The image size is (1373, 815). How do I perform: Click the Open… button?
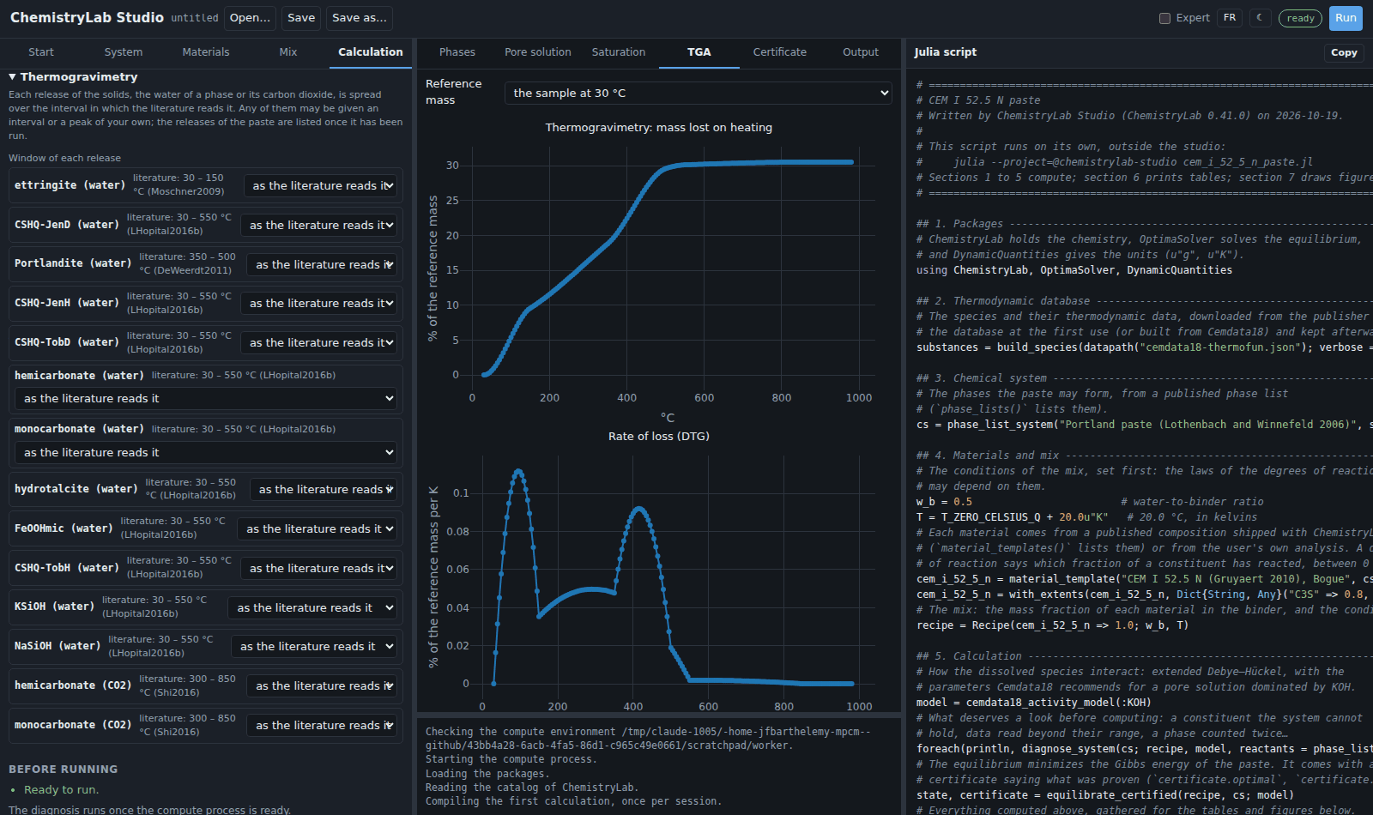251,17
